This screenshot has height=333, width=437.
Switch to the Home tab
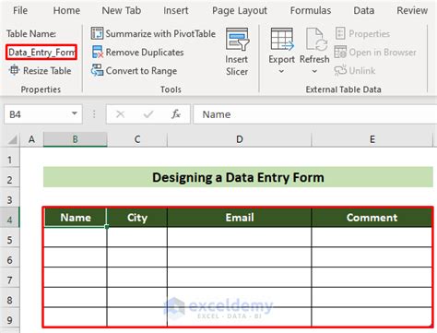[66, 10]
